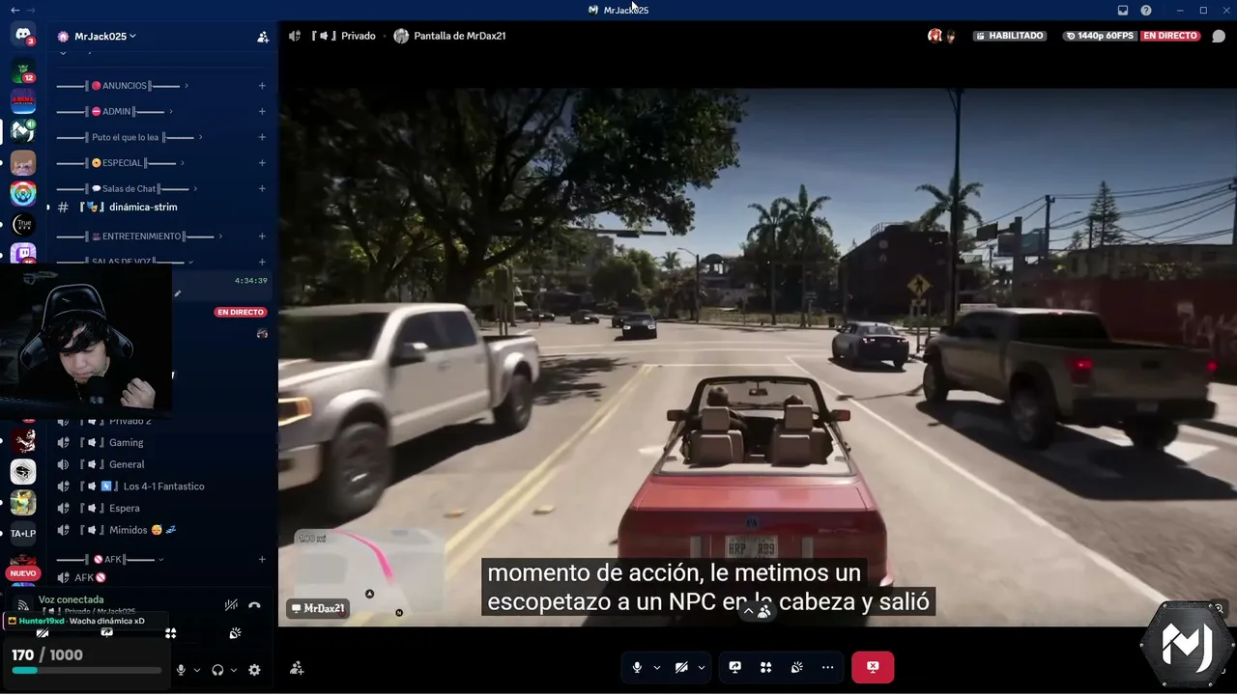Disconnect from voice with the hang-up icon

(x=254, y=605)
